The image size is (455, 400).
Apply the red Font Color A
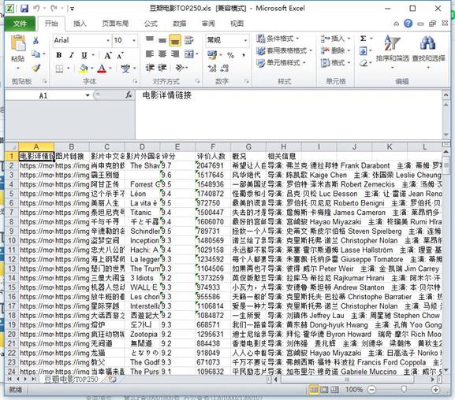102,69
